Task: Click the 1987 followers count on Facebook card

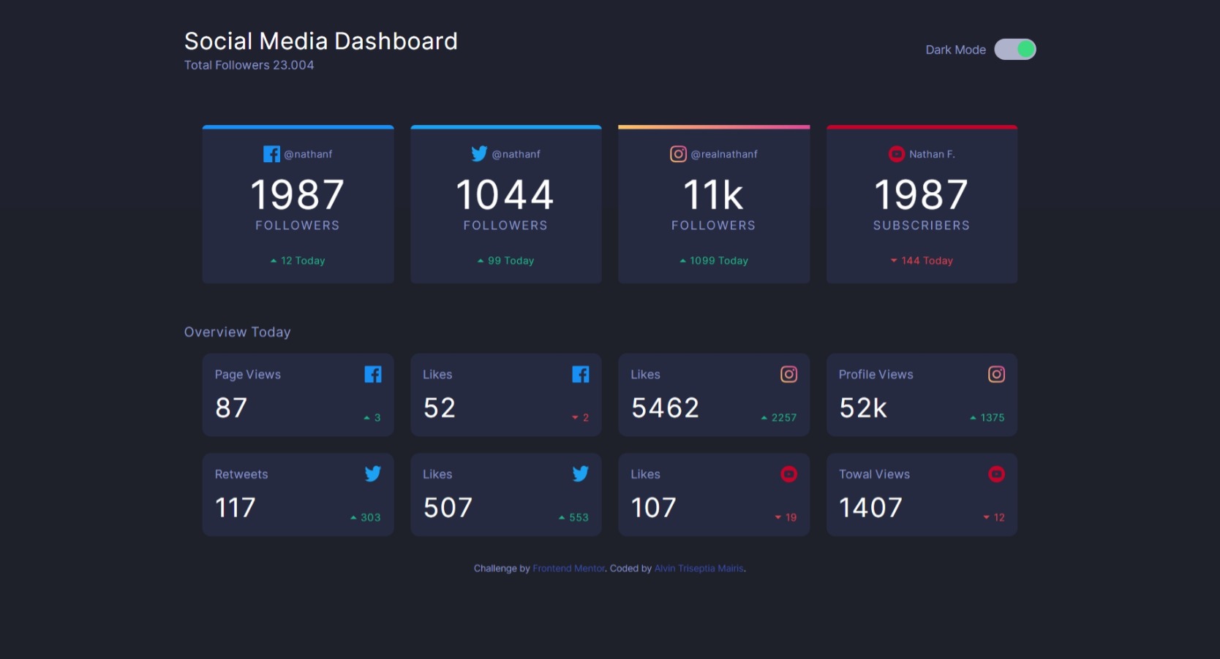Action: pos(298,195)
